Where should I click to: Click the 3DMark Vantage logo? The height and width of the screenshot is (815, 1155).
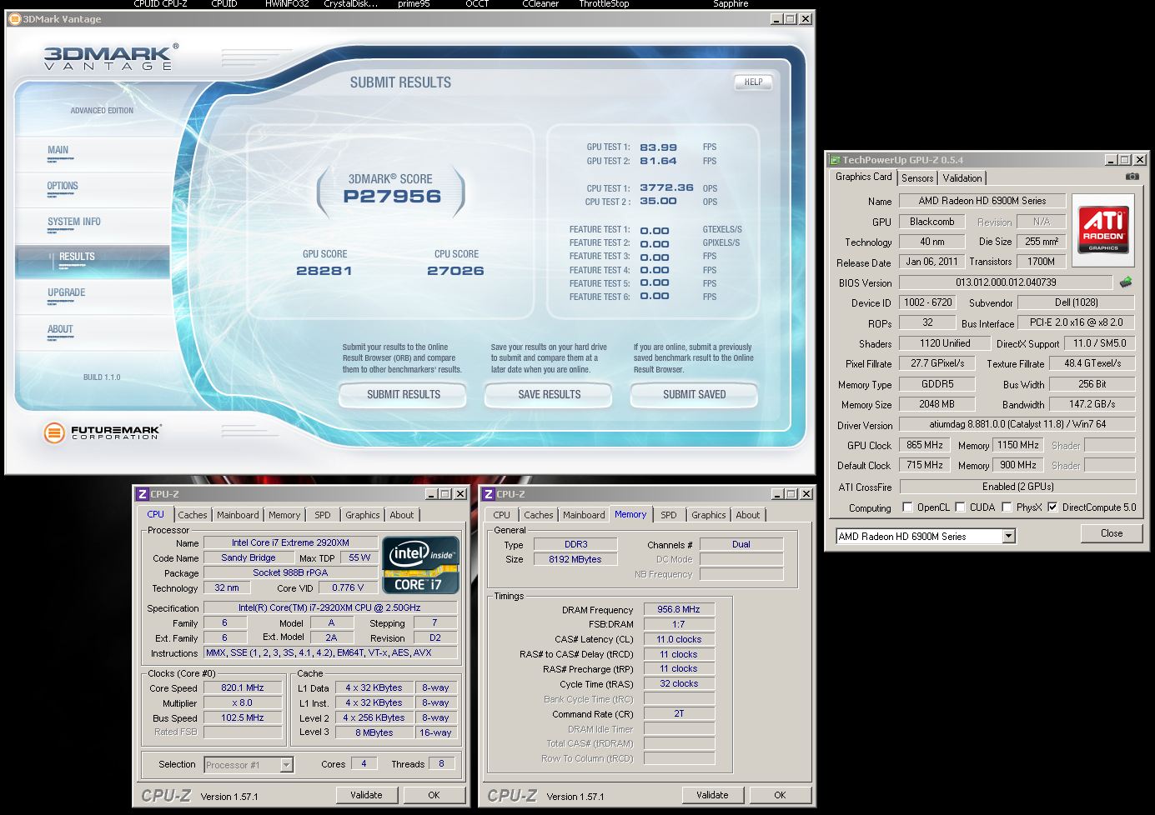click(x=109, y=57)
